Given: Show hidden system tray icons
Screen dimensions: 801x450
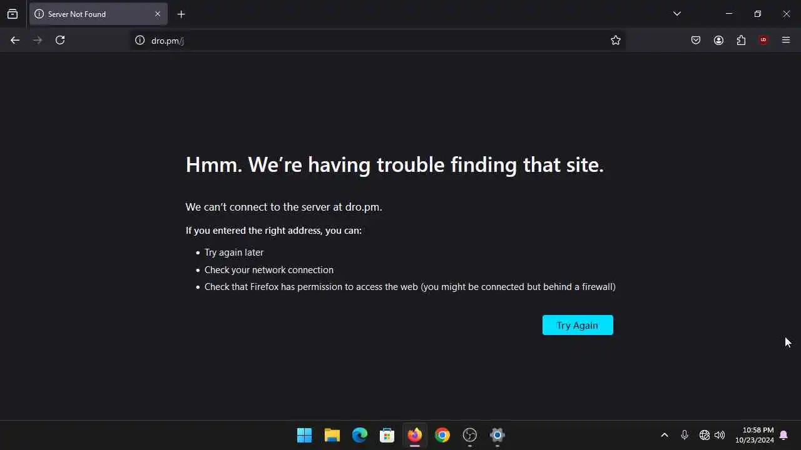Looking at the screenshot, I should (x=665, y=435).
